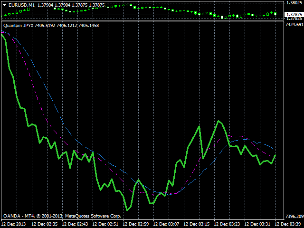304x228 pixels.
Task: Click the 12 Dec 02:35 time label
Action: [x=46, y=224]
